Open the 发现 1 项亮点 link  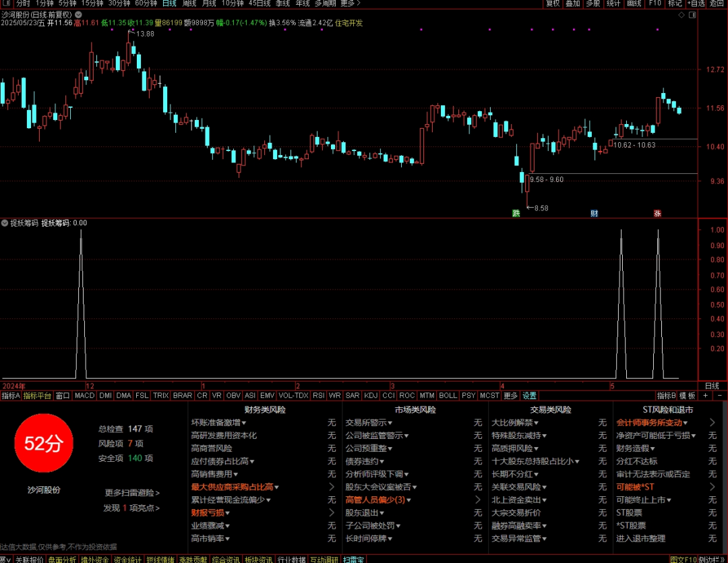[131, 508]
